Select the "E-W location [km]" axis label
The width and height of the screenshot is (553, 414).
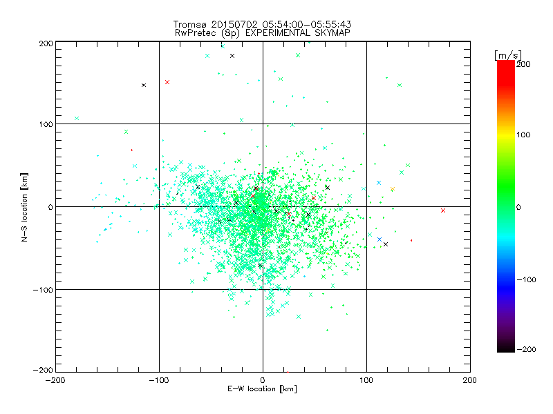pos(262,389)
